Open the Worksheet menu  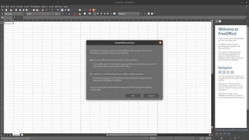pos(35,7)
